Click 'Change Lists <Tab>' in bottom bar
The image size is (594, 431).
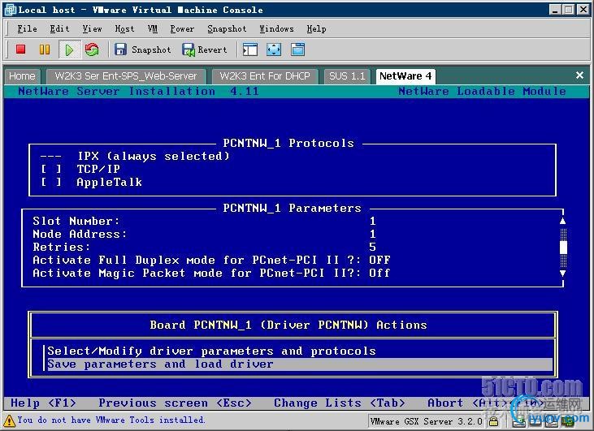(x=340, y=403)
